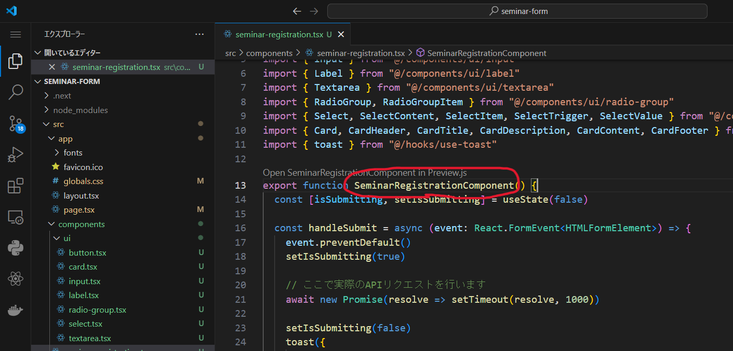Collapse the app folder

[x=123, y=138]
